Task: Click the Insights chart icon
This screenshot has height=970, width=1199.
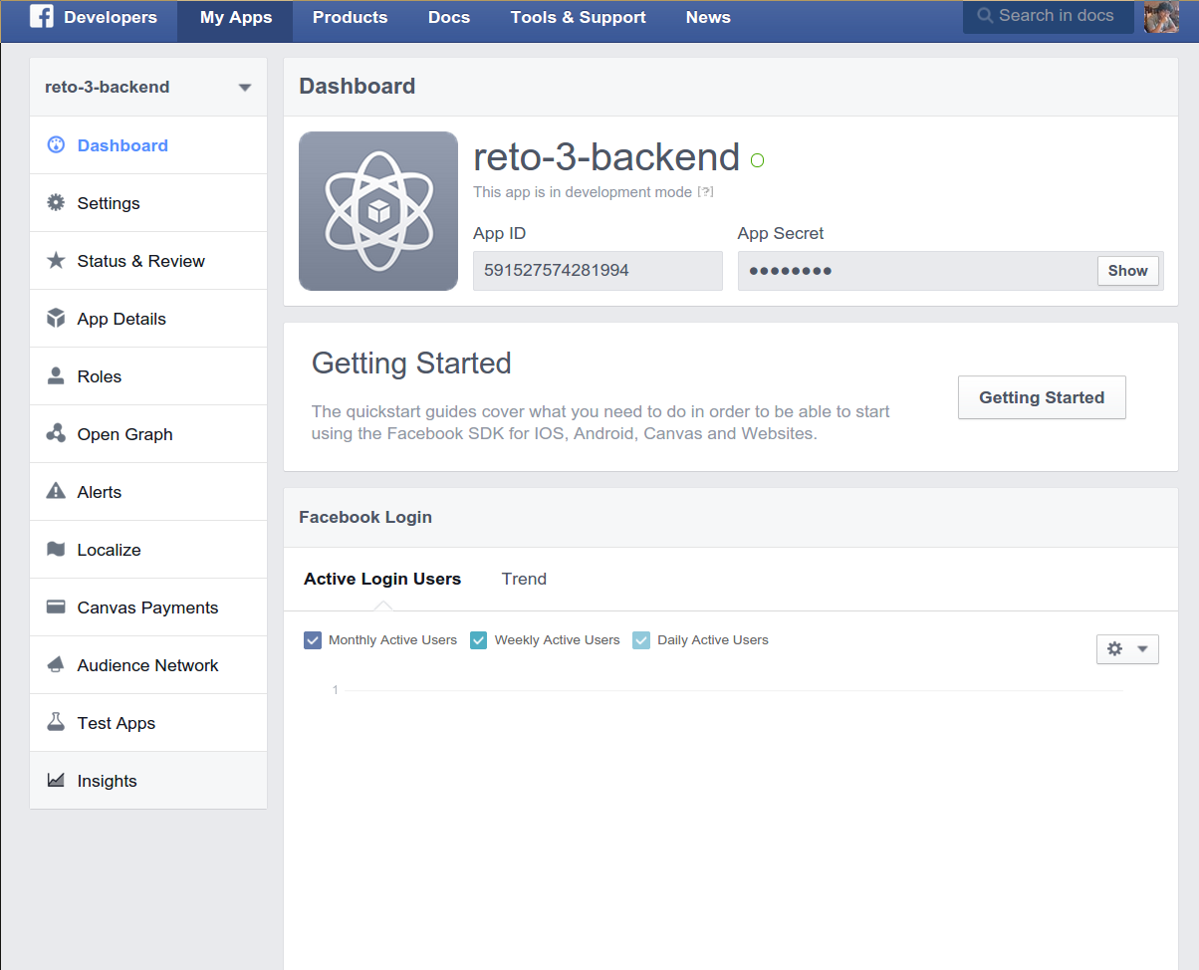Action: (56, 780)
